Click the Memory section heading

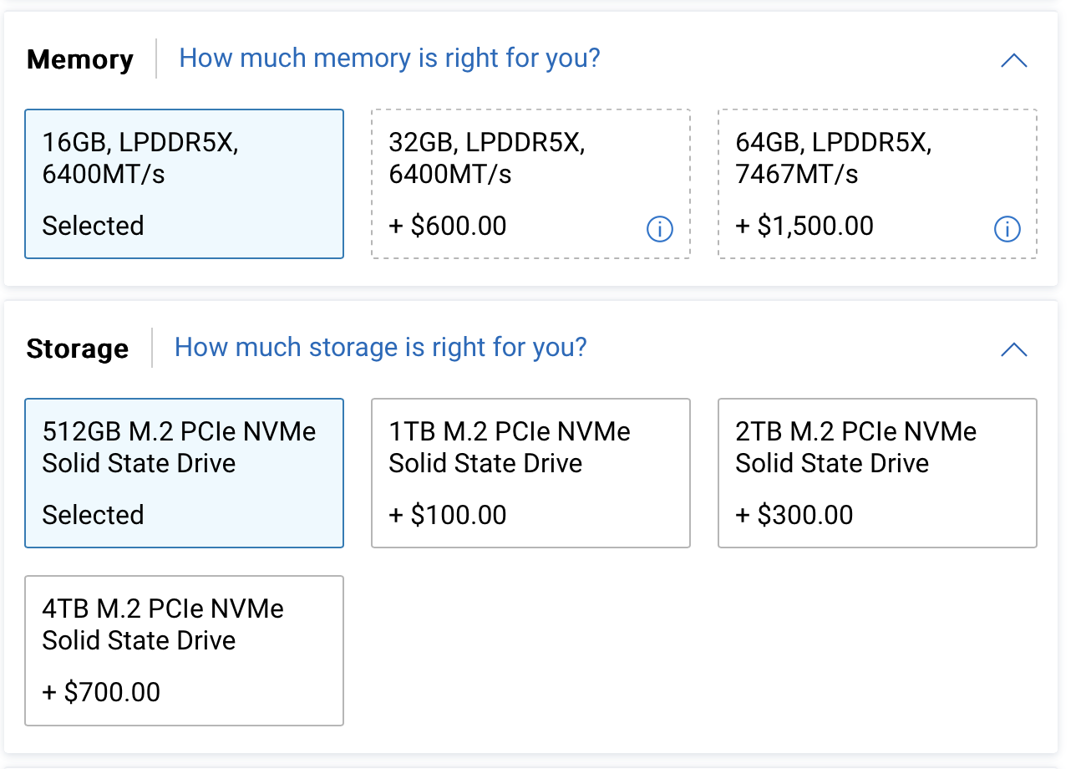coord(80,60)
